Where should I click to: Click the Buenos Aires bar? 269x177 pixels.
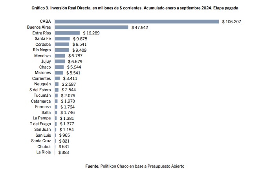(x=91, y=27)
